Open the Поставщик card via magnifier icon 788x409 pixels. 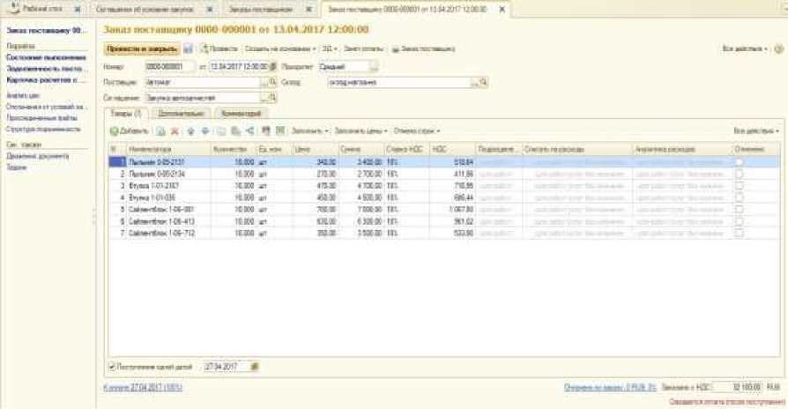click(273, 82)
